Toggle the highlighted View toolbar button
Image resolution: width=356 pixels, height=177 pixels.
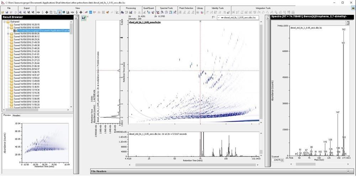point(59,12)
